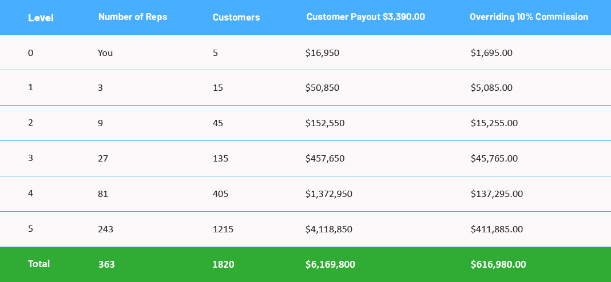Select the 27 reps cell

click(x=103, y=159)
